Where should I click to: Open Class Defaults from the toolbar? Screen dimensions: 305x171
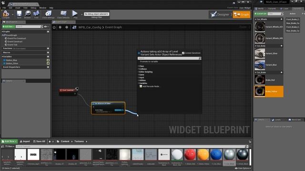(63, 14)
